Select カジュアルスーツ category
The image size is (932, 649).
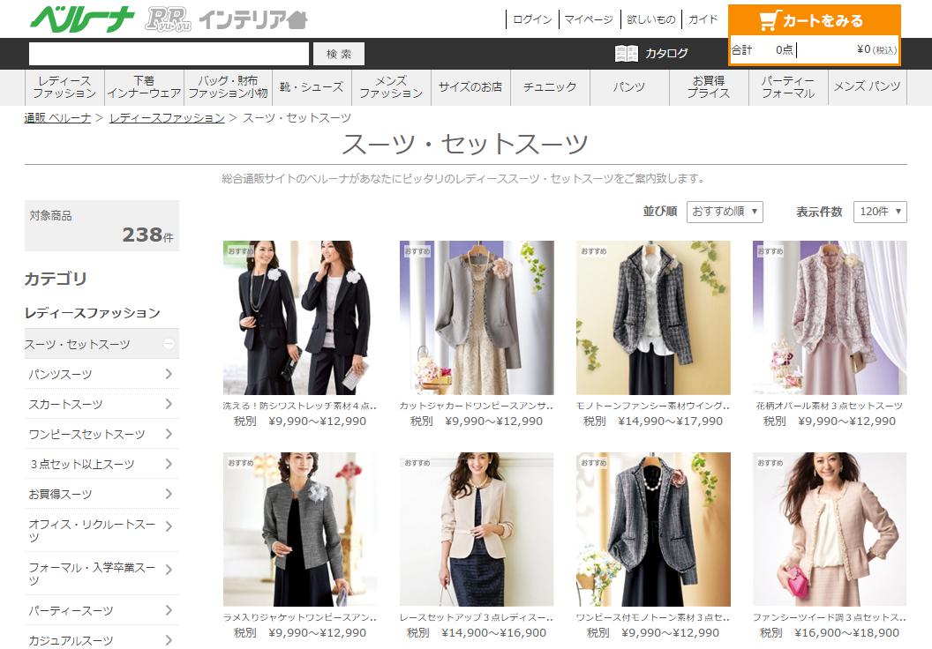[101, 640]
